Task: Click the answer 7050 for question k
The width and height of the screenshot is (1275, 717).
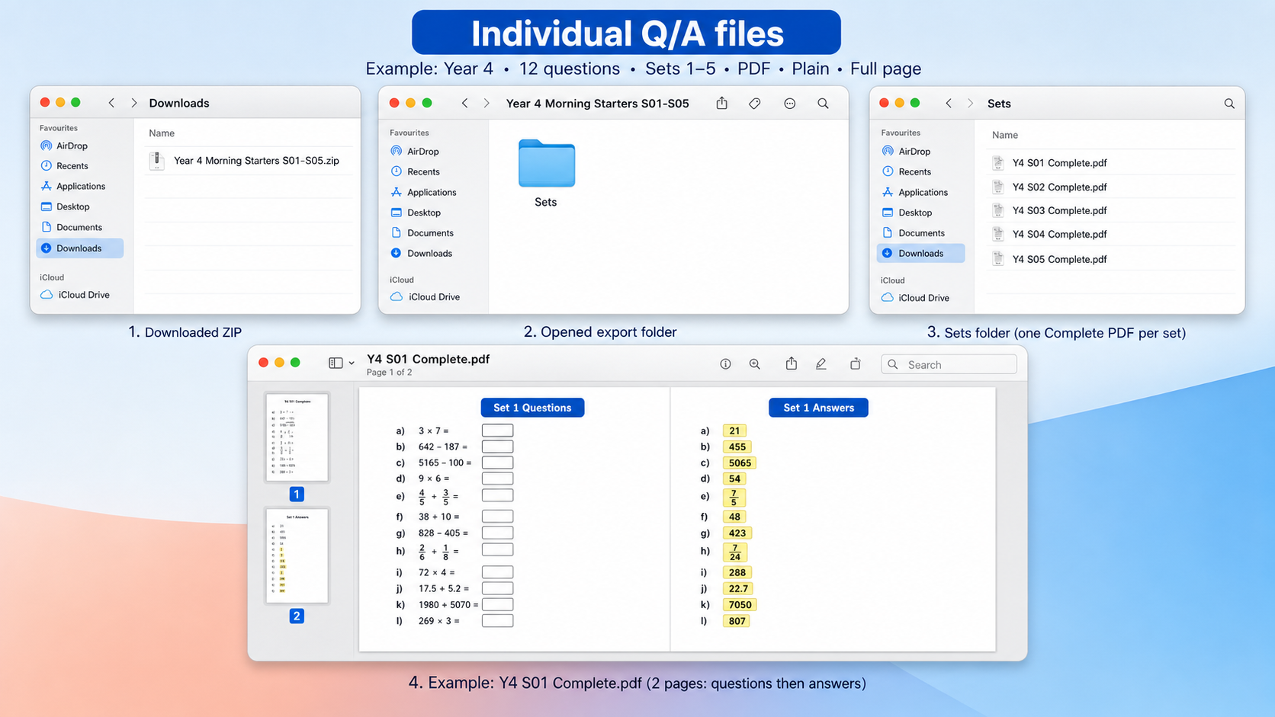Action: tap(740, 605)
